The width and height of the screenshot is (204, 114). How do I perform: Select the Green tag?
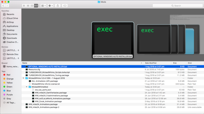tap(9, 87)
